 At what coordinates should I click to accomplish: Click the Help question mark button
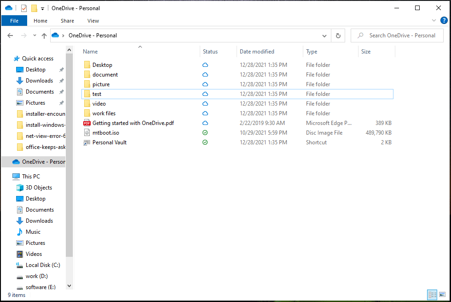pos(444,20)
